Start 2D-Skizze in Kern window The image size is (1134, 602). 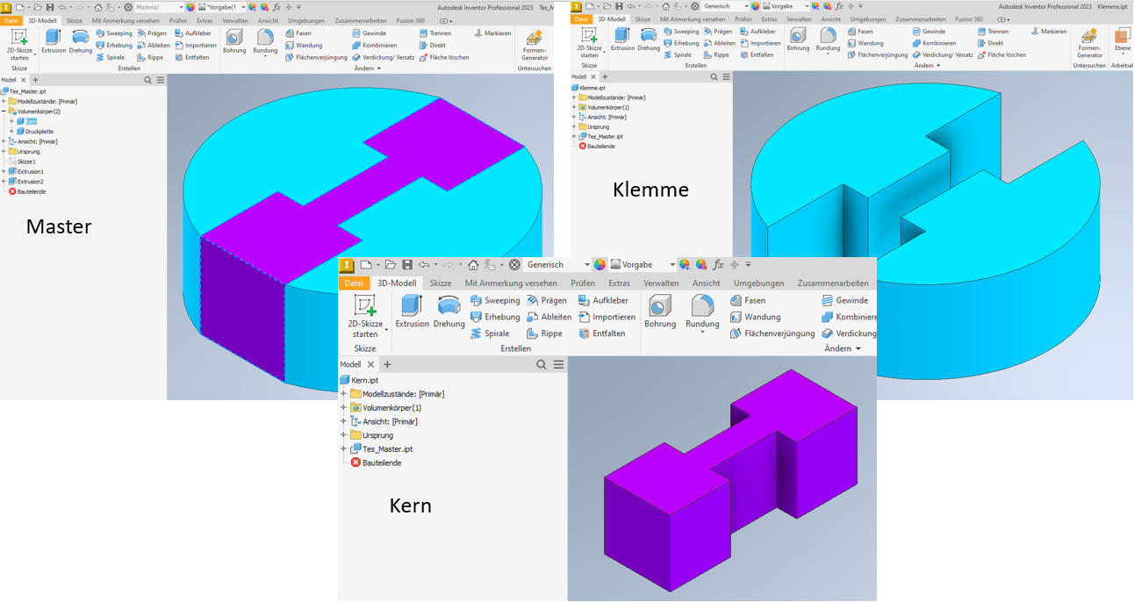point(364,316)
